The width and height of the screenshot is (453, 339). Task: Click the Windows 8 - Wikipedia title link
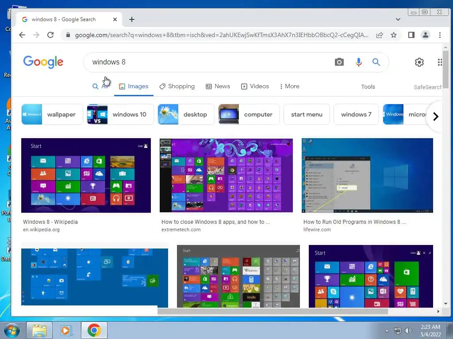click(50, 222)
